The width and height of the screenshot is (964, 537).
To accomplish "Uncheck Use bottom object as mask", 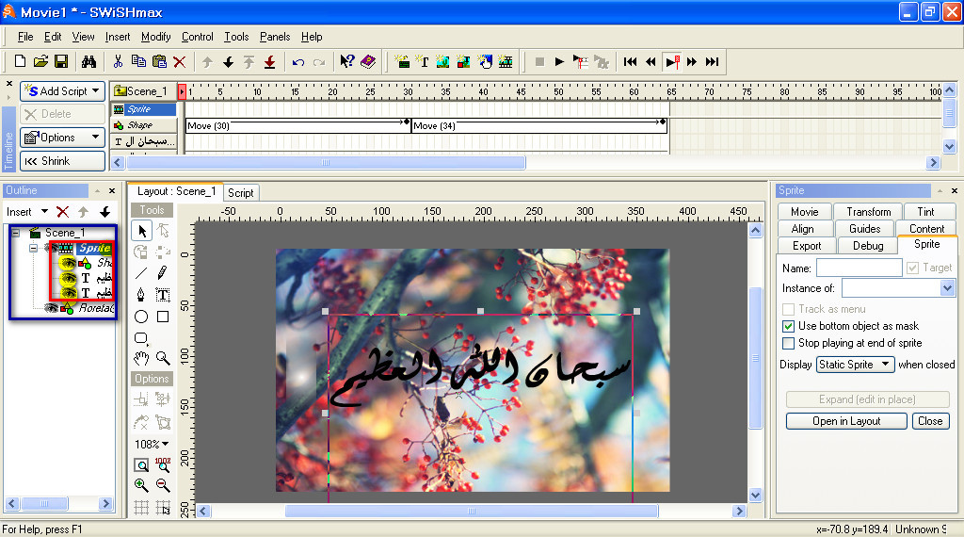I will [x=789, y=326].
